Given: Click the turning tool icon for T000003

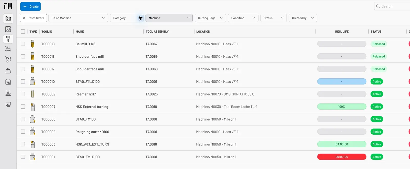Looking at the screenshot, I should (33, 144).
